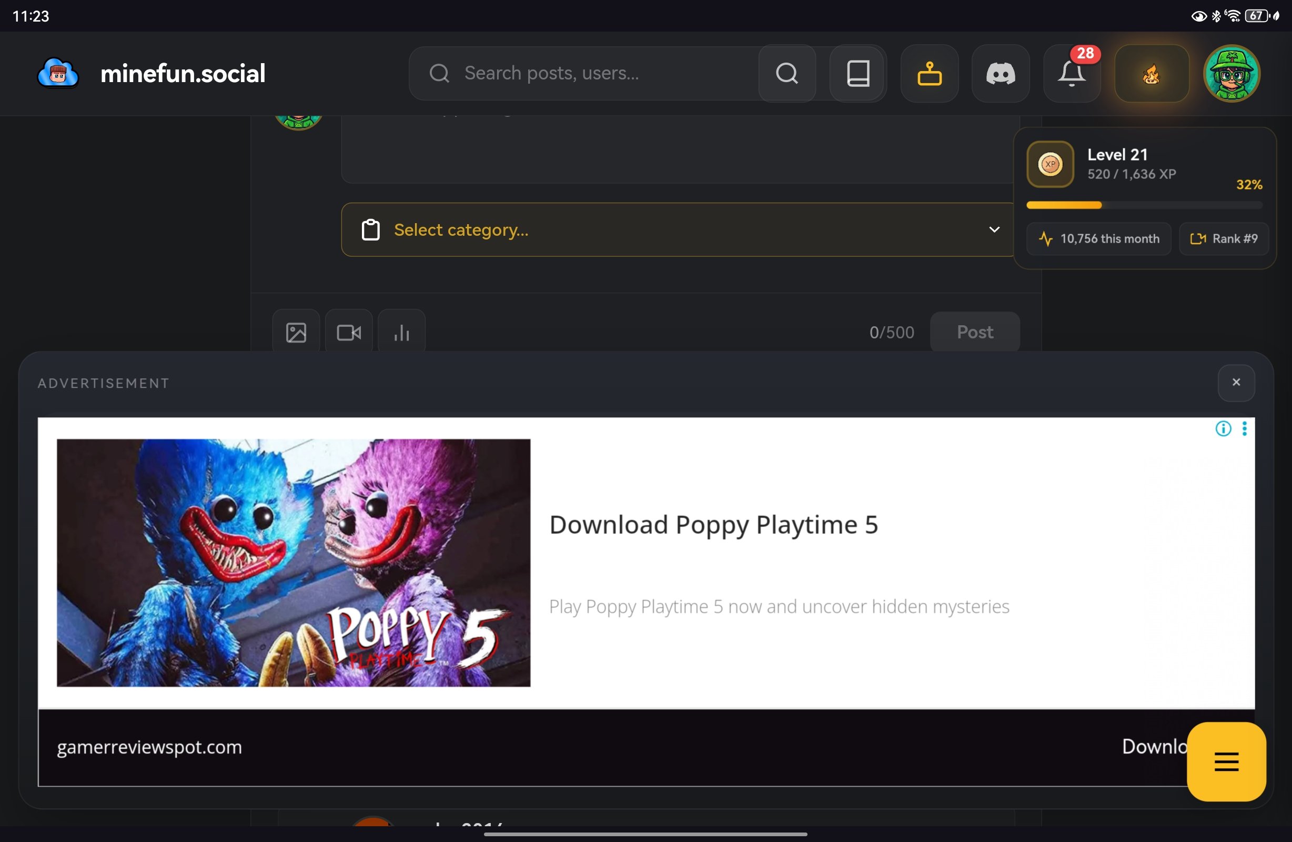Image resolution: width=1292 pixels, height=842 pixels.
Task: Open the ad options three-dot menu
Action: point(1244,428)
